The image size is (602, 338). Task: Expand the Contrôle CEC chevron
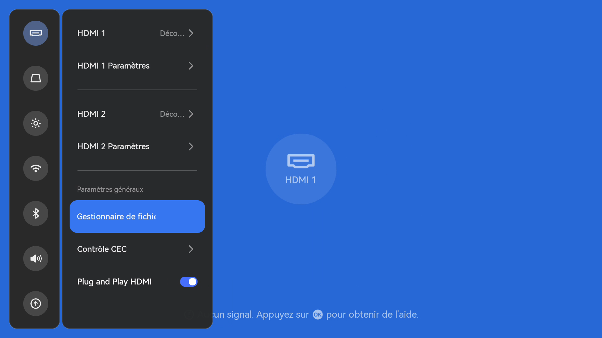191,249
